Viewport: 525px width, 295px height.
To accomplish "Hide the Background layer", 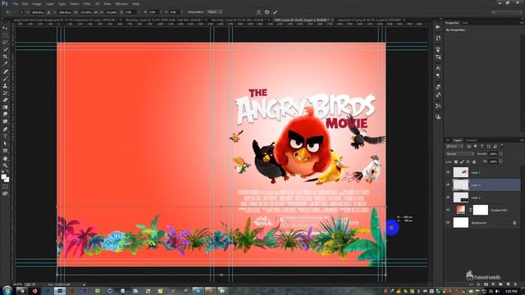I will click(448, 222).
